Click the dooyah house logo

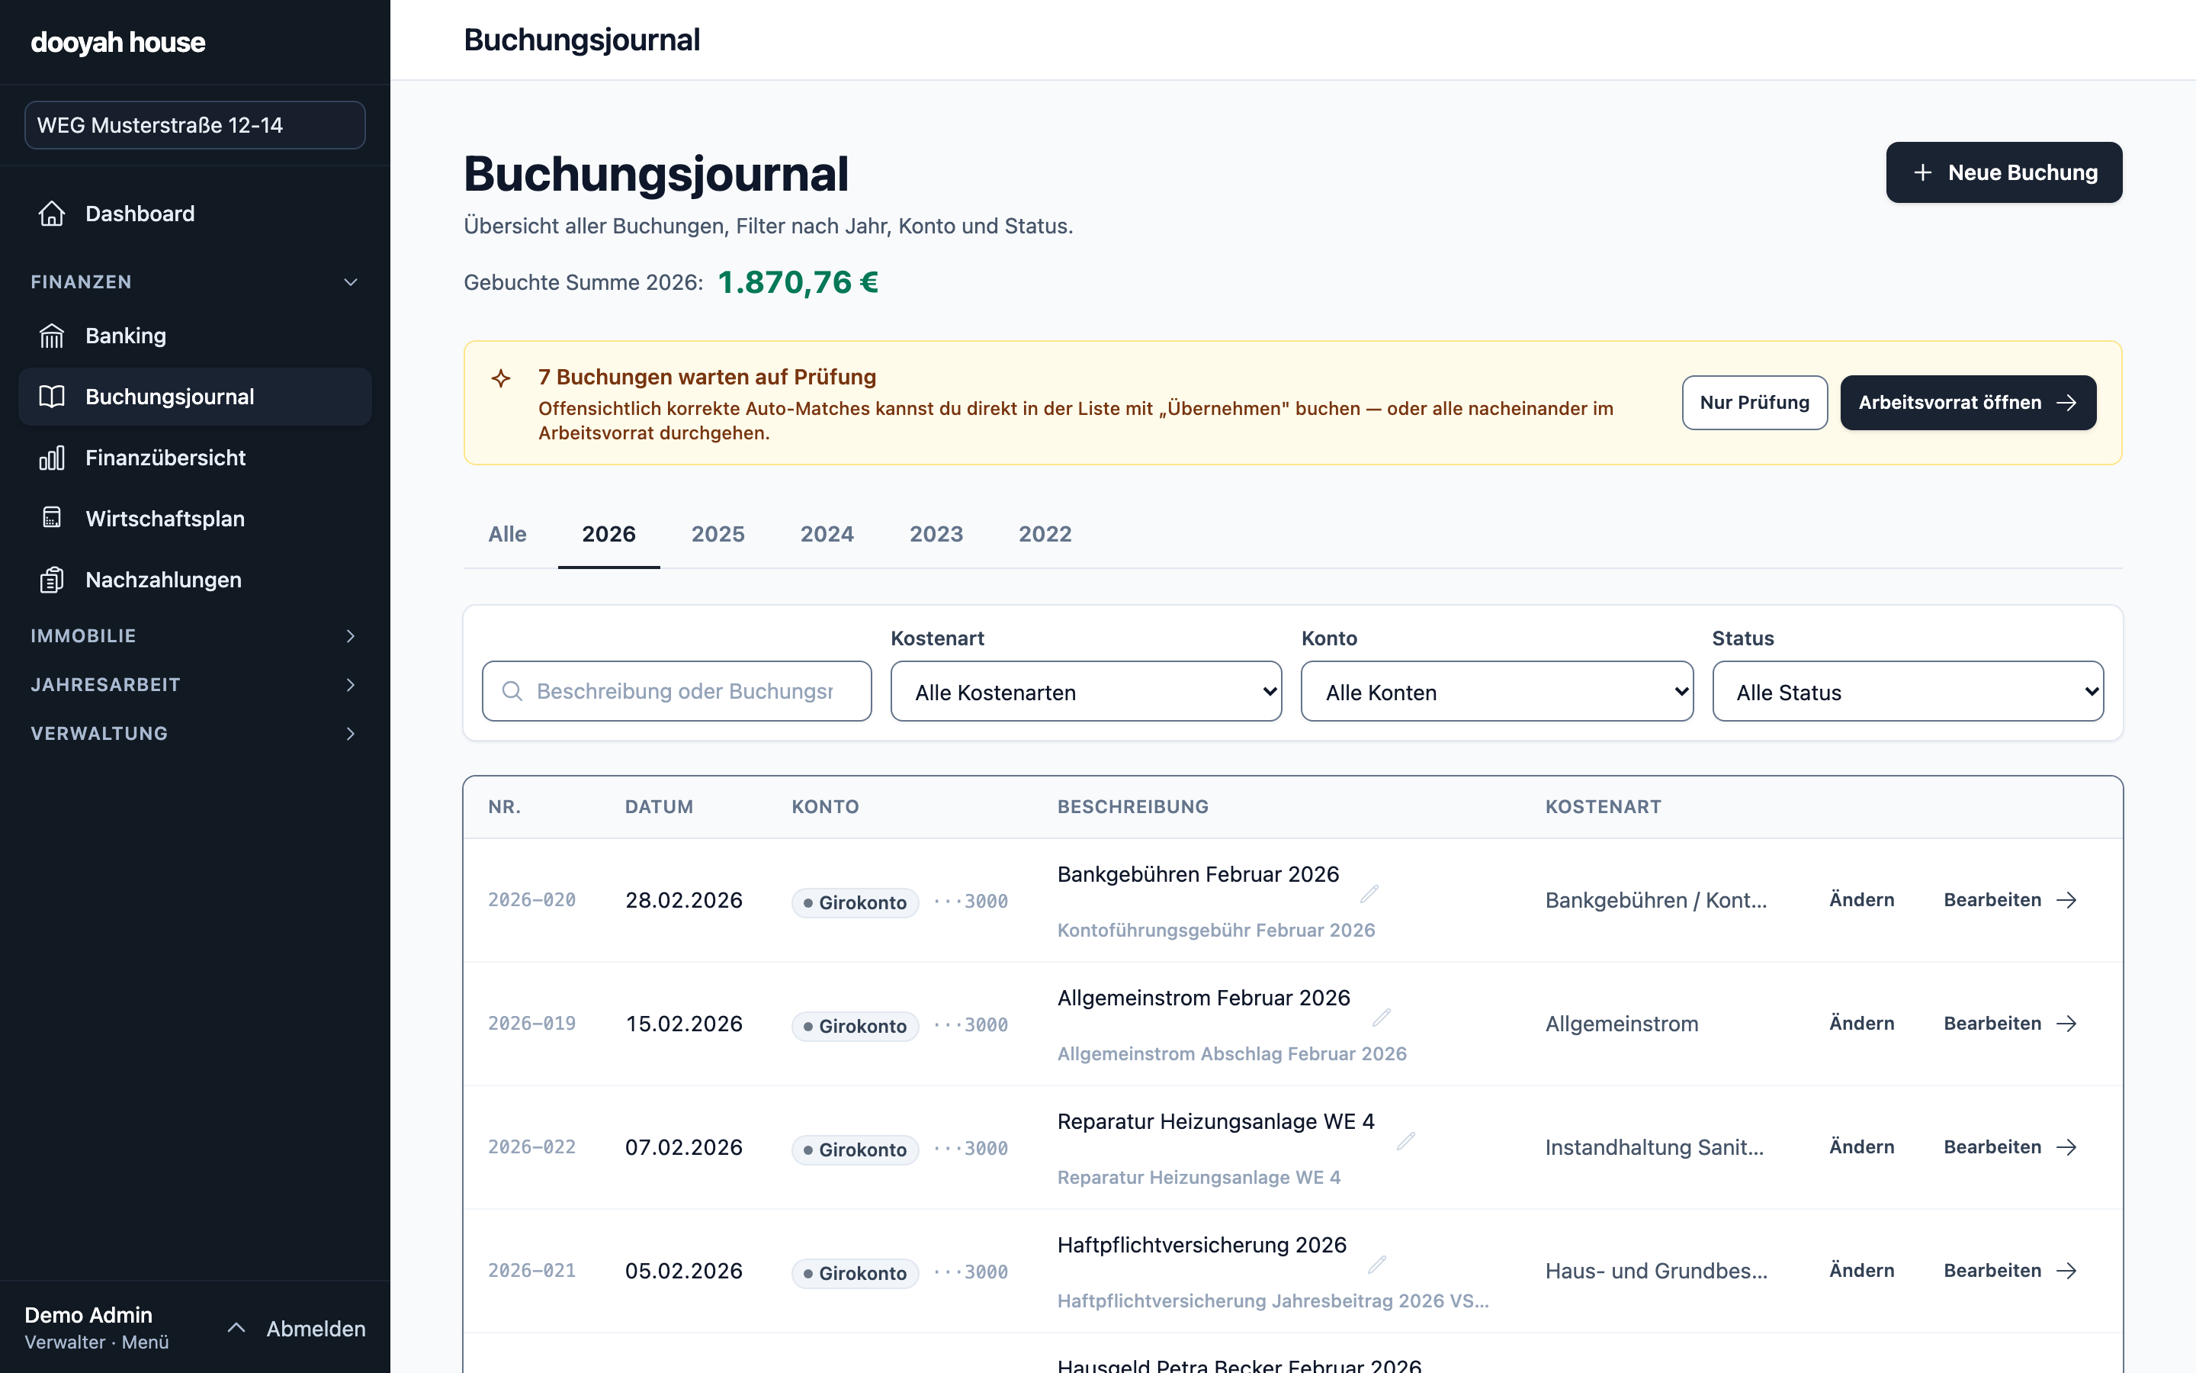[x=118, y=42]
